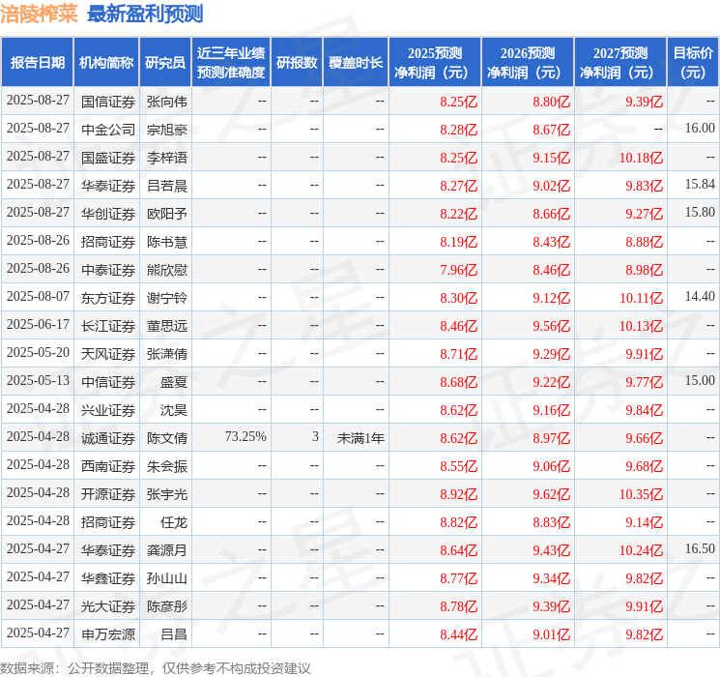Click the 2027预测净利润 column header
720x677 pixels.
coord(620,63)
